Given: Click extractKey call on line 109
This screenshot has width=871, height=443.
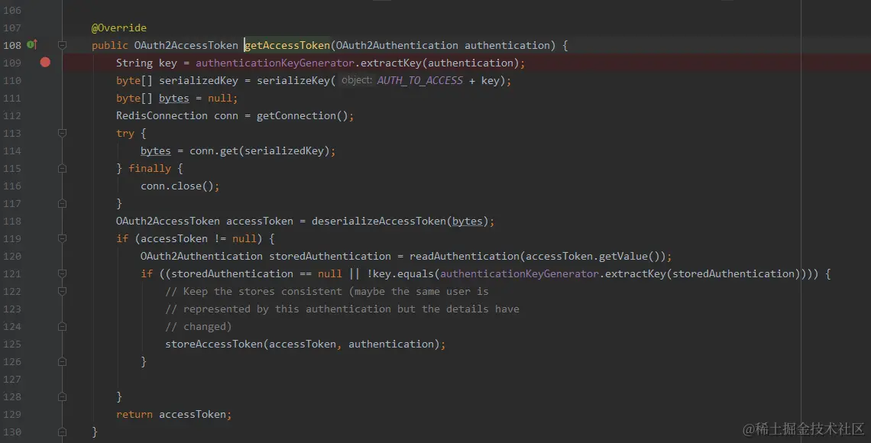Looking at the screenshot, I should pyautogui.click(x=391, y=63).
